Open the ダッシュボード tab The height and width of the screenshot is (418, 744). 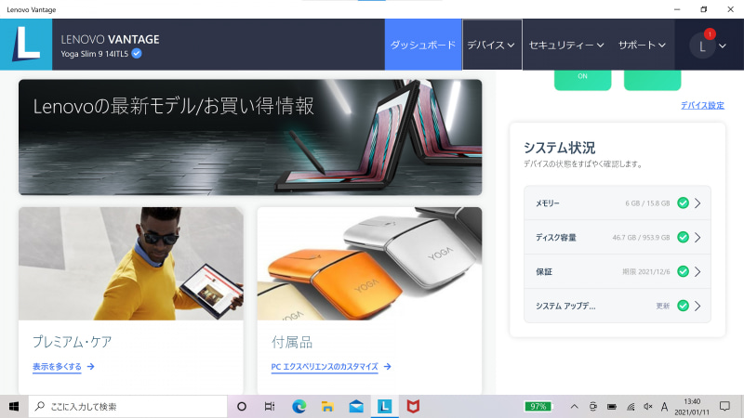pyautogui.click(x=423, y=45)
